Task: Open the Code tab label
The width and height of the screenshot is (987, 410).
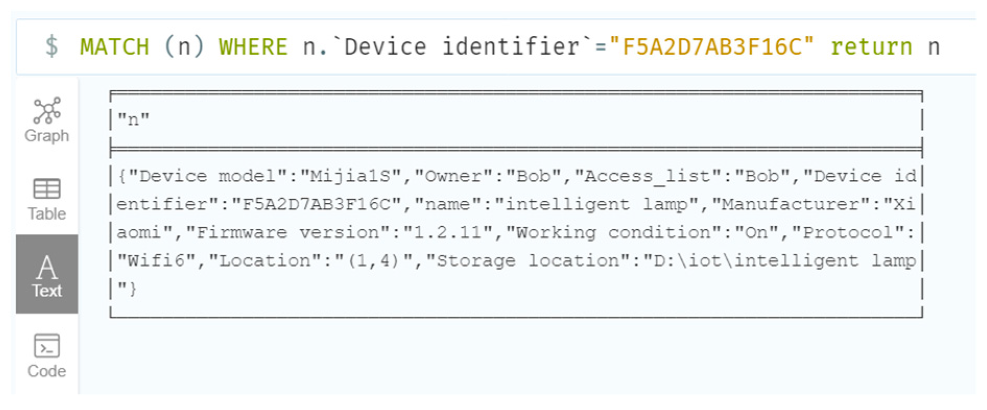Action: click(47, 371)
